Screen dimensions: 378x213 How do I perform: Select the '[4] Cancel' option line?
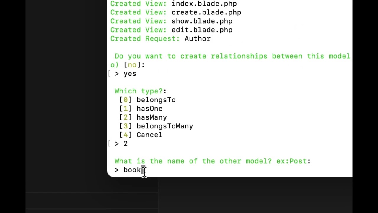141,135
